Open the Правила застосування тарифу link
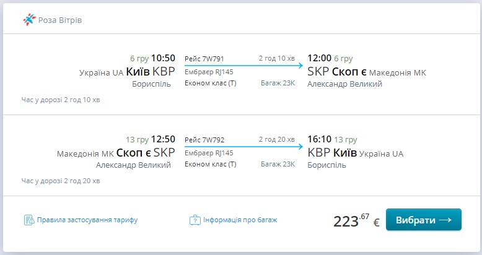This screenshot has width=482, height=255. point(87,220)
